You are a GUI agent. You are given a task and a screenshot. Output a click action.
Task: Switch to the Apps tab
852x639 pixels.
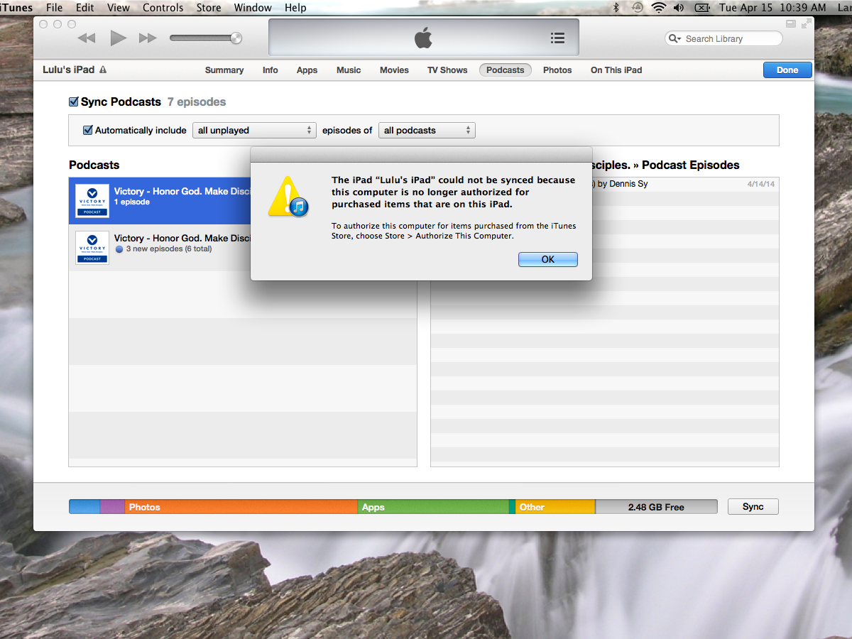click(x=307, y=70)
